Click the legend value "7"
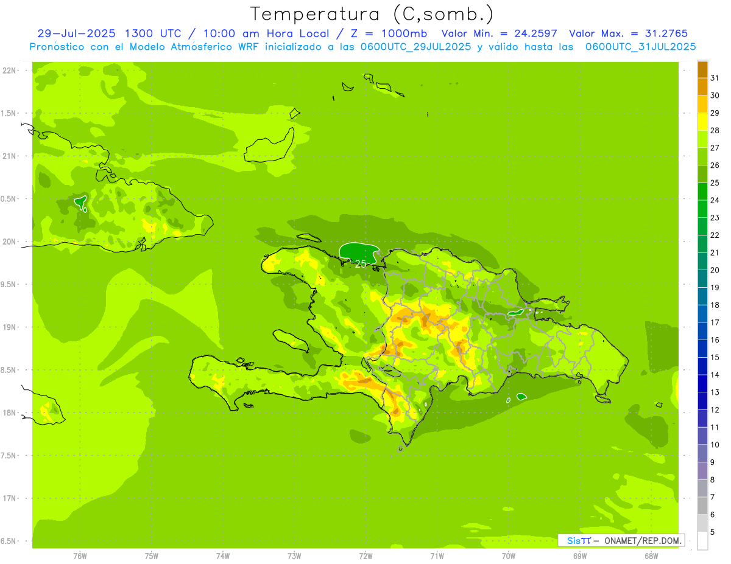This screenshot has width=731, height=564. tap(713, 497)
